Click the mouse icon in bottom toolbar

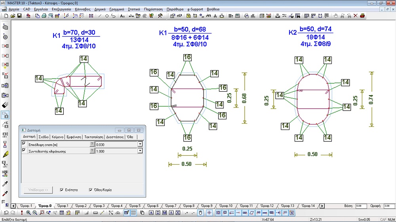200,213
